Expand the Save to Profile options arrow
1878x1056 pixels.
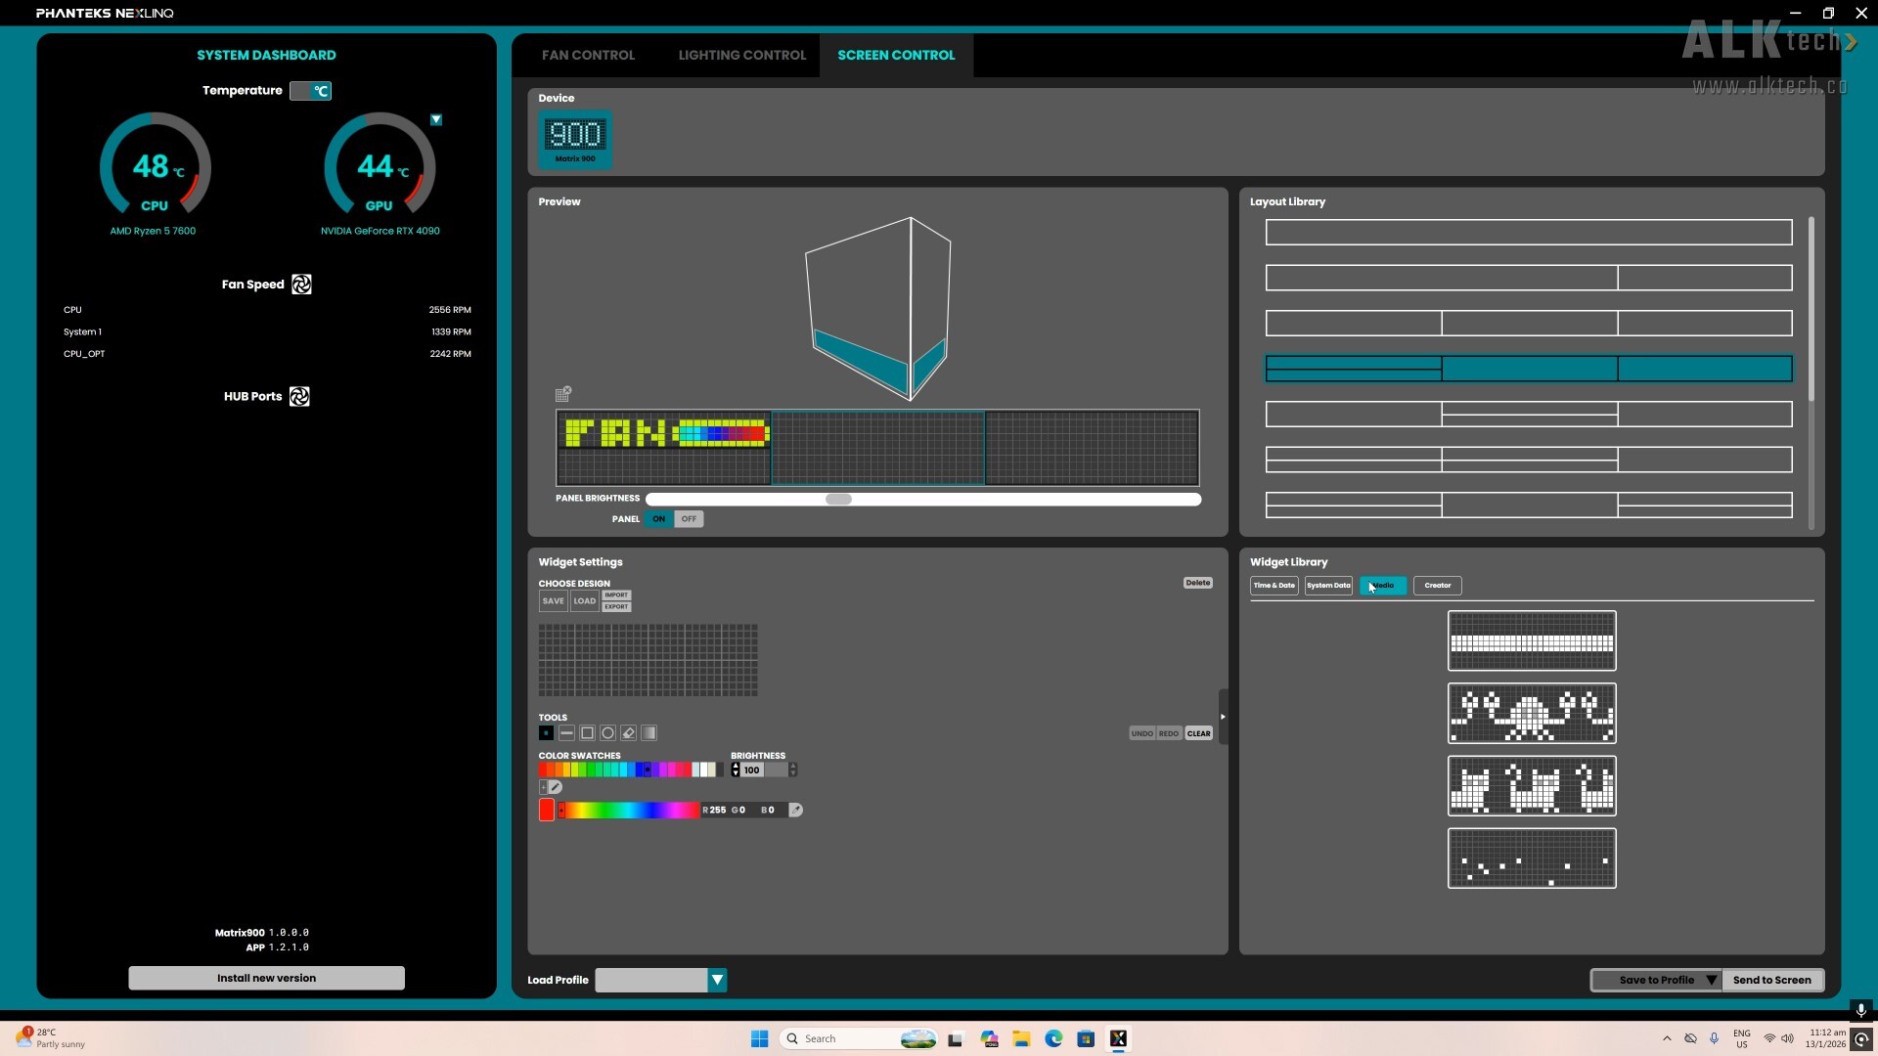(x=1710, y=980)
